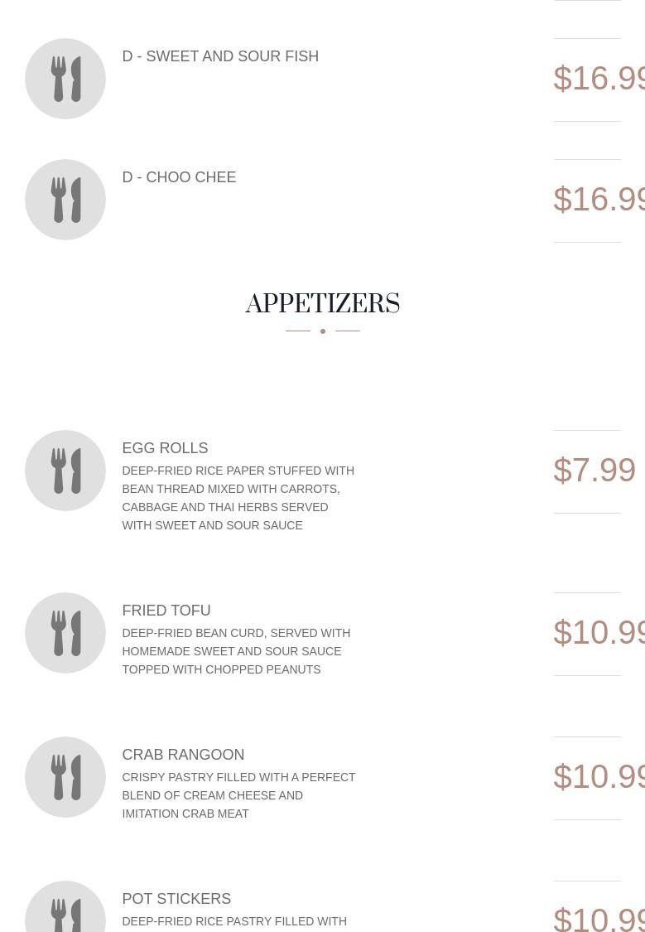Click the Crab Rangoon description text
This screenshot has height=932, width=645.
coord(238,795)
